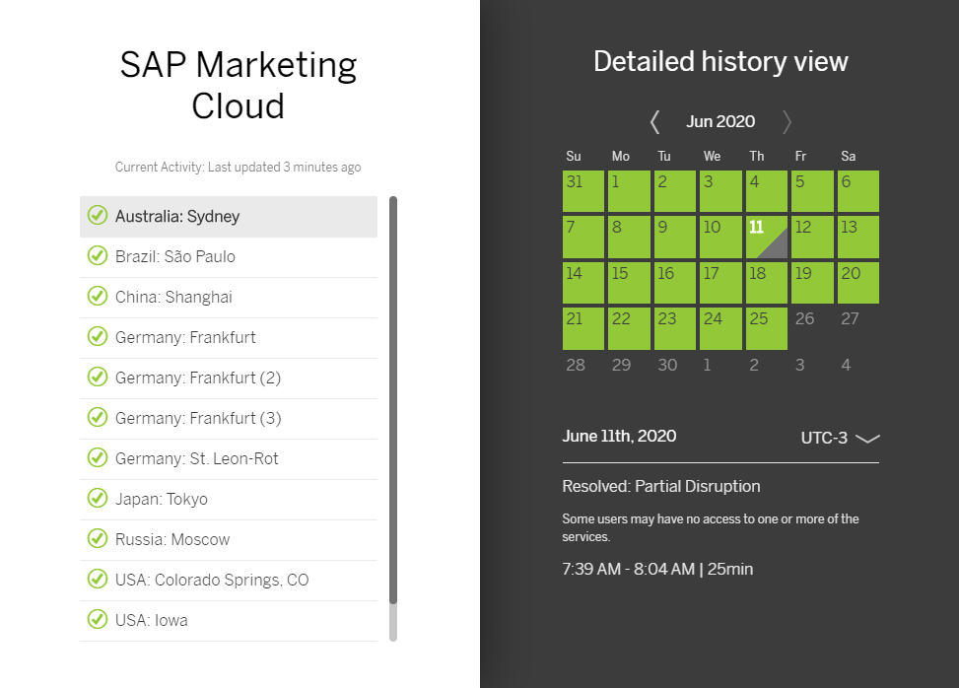Select May 31 in calendar

point(582,191)
